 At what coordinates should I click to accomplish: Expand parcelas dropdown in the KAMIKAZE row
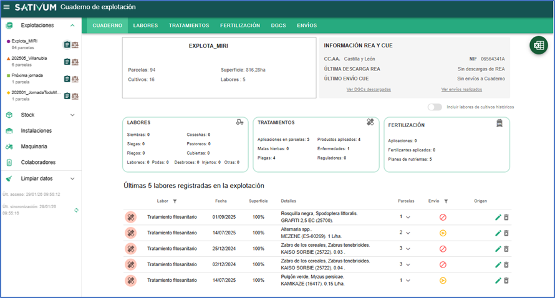[408, 281]
